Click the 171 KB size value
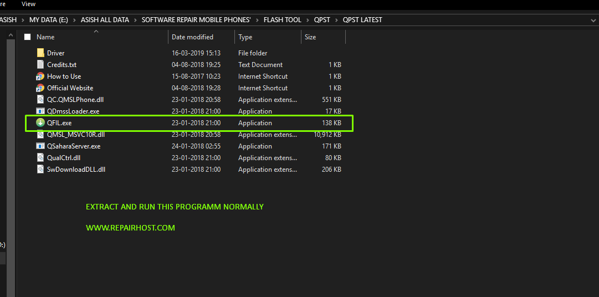This screenshot has height=297, width=599. [331, 146]
